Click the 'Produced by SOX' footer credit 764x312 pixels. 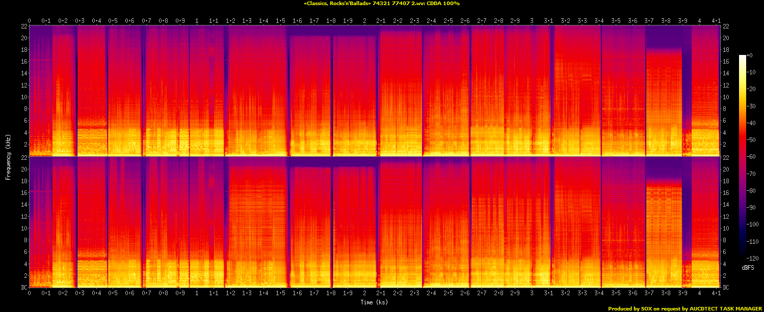[684, 308]
